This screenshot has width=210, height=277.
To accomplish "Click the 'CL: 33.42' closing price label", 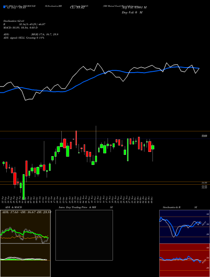I will [77, 8].
